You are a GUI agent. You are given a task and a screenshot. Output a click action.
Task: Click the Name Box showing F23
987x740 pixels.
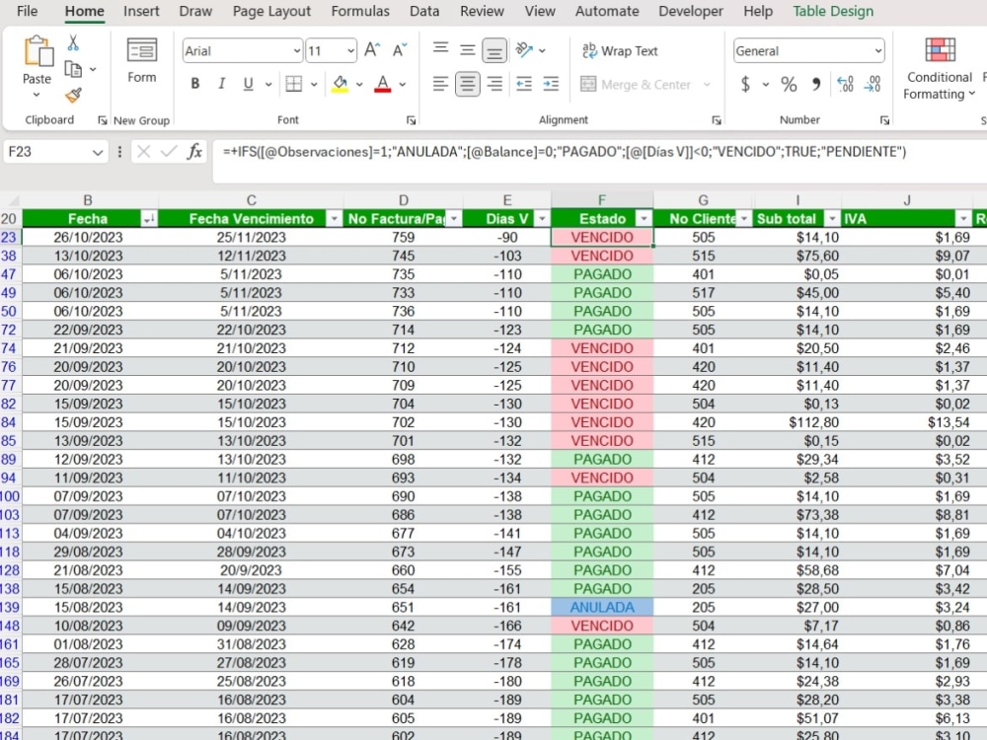pyautogui.click(x=47, y=152)
